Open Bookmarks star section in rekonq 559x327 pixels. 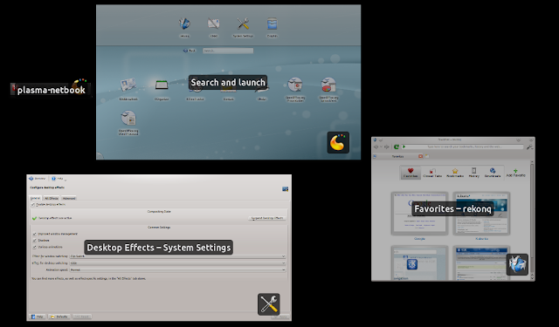click(455, 173)
